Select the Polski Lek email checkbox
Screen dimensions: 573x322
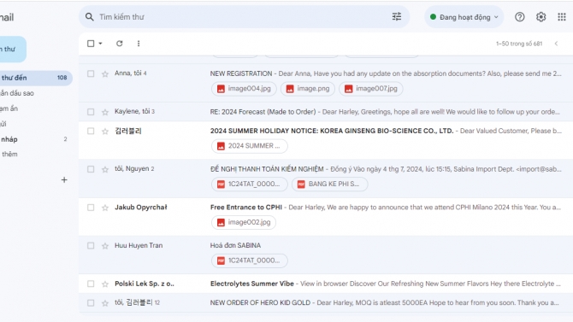click(x=91, y=284)
